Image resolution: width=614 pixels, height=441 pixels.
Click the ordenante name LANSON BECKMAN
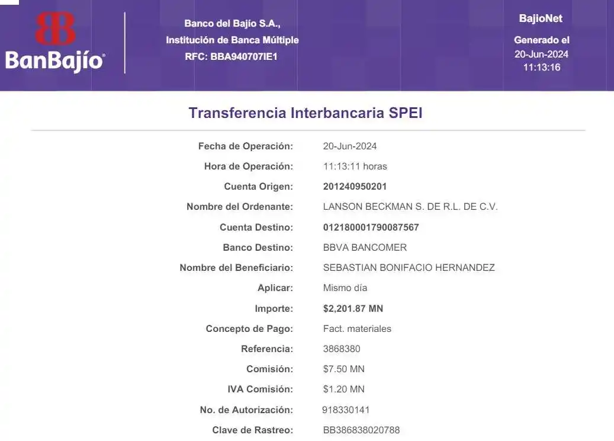point(410,207)
